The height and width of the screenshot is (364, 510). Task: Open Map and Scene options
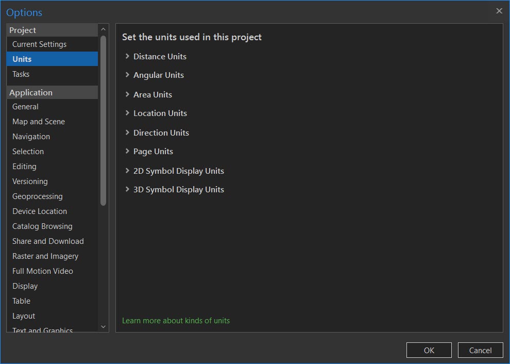[x=39, y=122]
